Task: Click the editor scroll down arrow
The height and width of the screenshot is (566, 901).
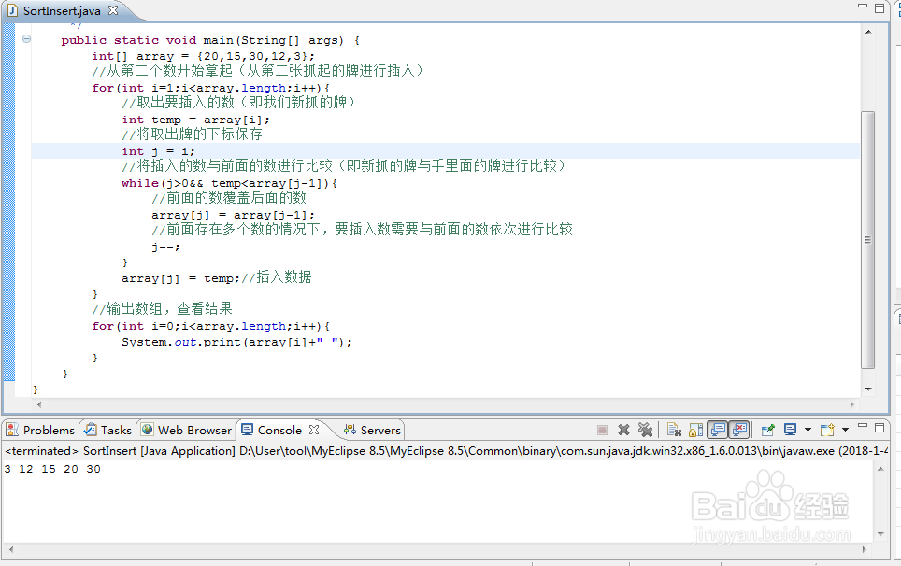Action: [x=868, y=389]
